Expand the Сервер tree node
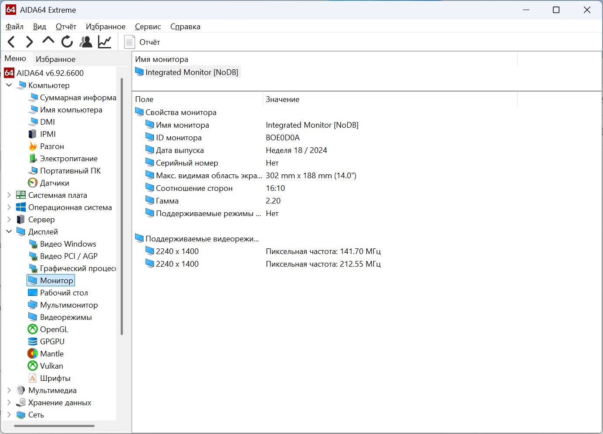This screenshot has height=434, width=603. click(x=9, y=219)
